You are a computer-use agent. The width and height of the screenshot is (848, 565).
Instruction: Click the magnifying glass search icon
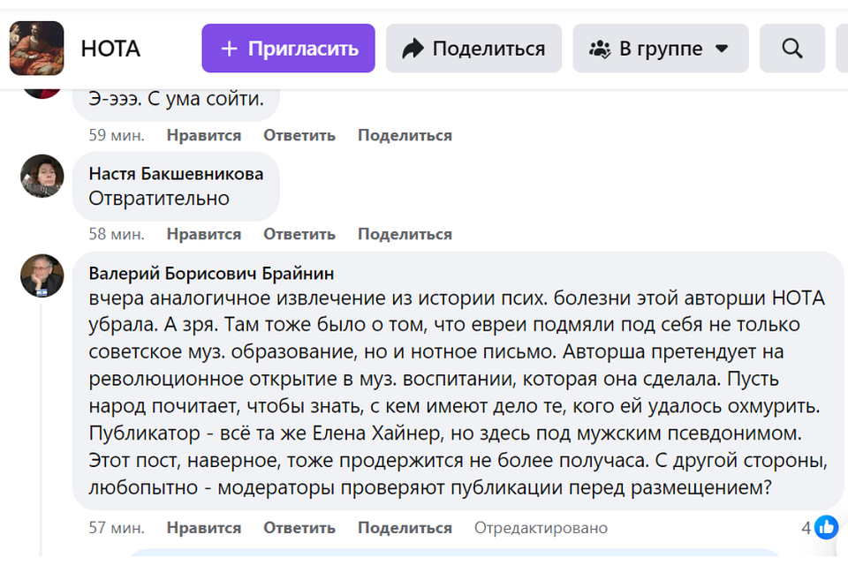791,49
